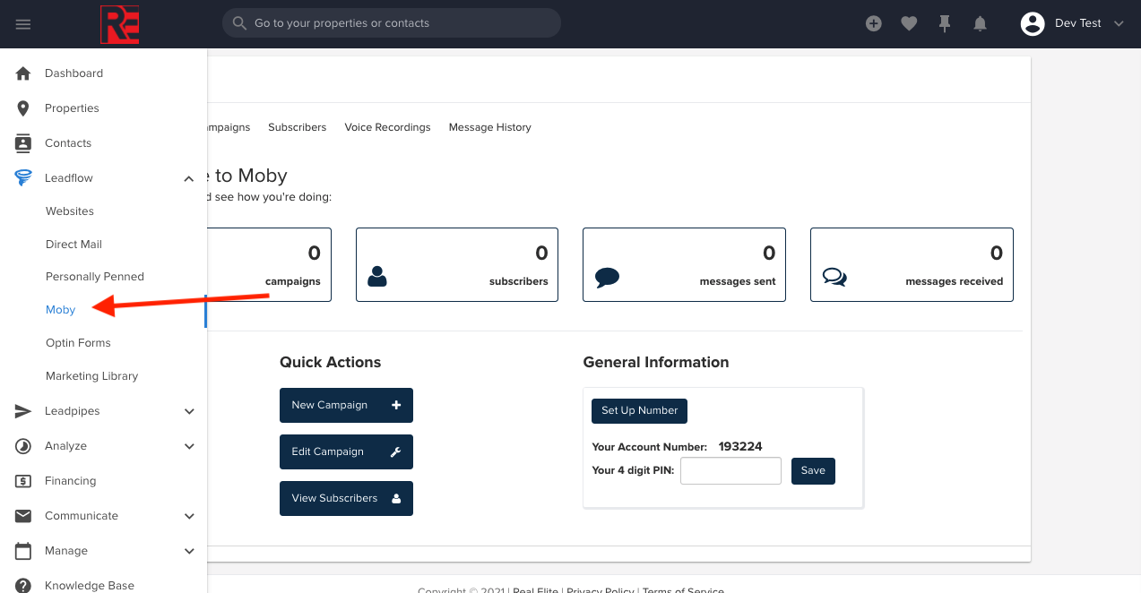Viewport: 1141px width, 593px height.
Task: Open Financing in sidebar
Action: [x=70, y=481]
